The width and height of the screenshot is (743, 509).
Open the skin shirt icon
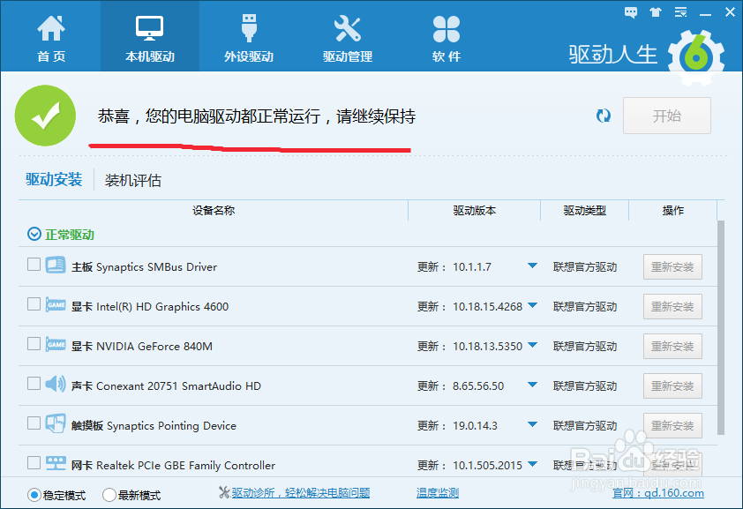656,12
